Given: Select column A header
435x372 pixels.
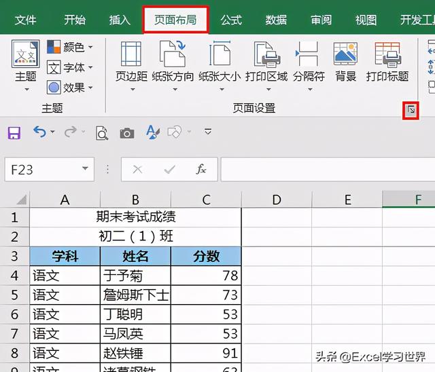Looking at the screenshot, I should 65,200.
